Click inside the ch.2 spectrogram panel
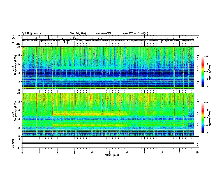 coord(108,115)
